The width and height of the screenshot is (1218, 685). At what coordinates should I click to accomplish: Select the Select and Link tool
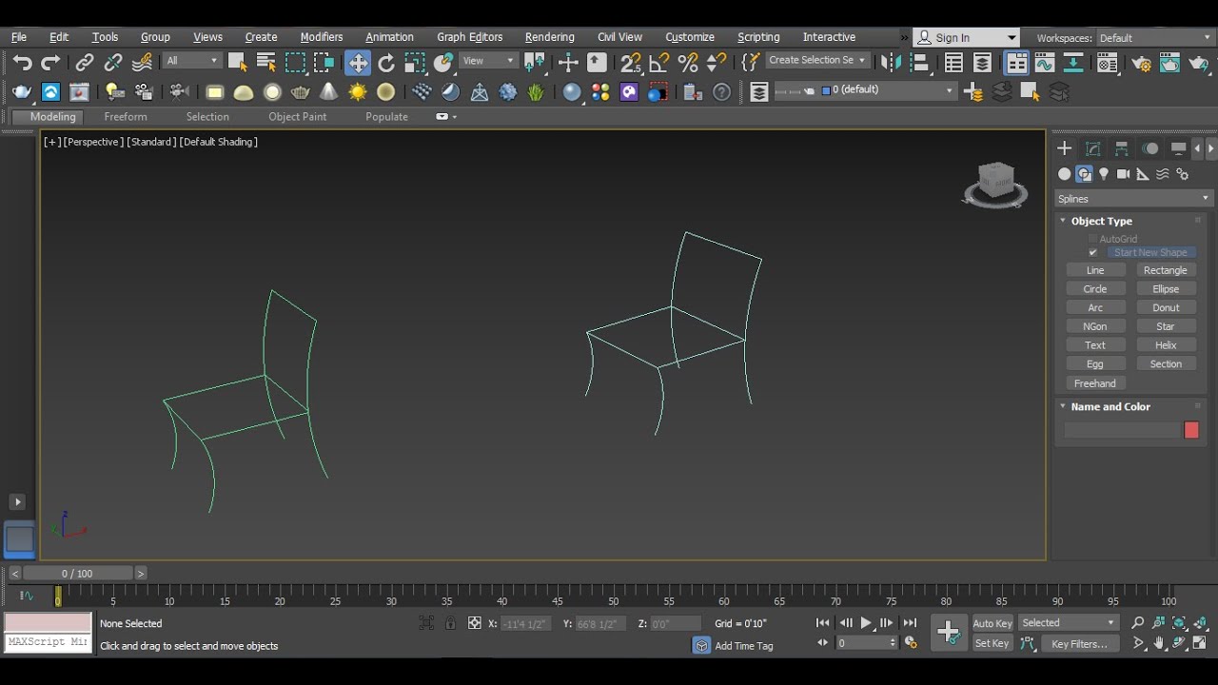(85, 63)
